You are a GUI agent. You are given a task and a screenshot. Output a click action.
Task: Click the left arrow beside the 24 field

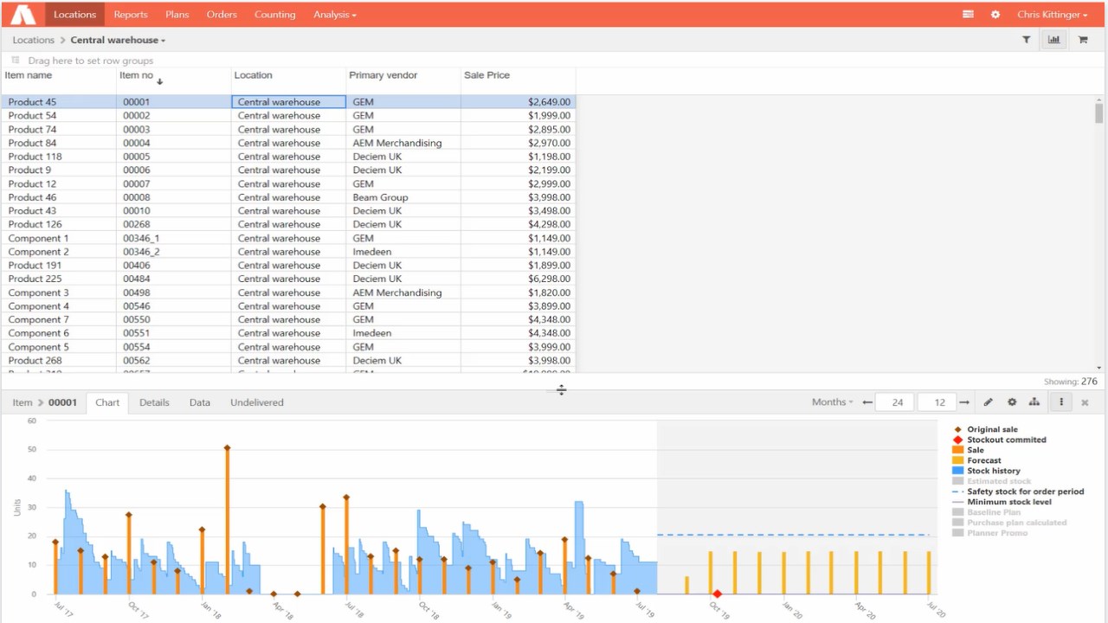coord(867,402)
